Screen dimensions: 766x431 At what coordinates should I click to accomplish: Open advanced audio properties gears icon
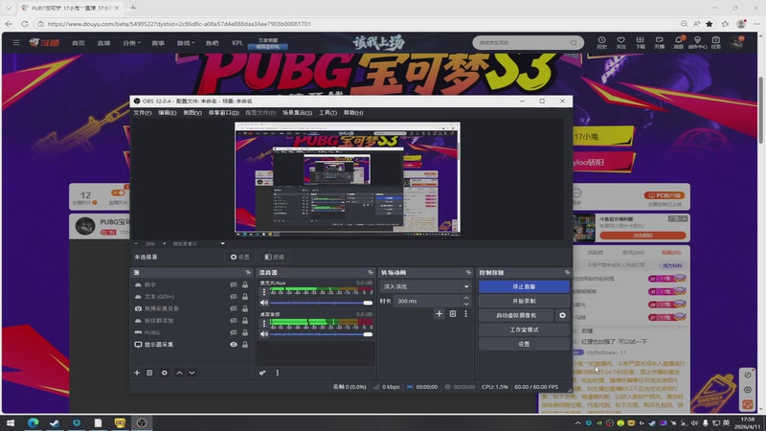(262, 373)
